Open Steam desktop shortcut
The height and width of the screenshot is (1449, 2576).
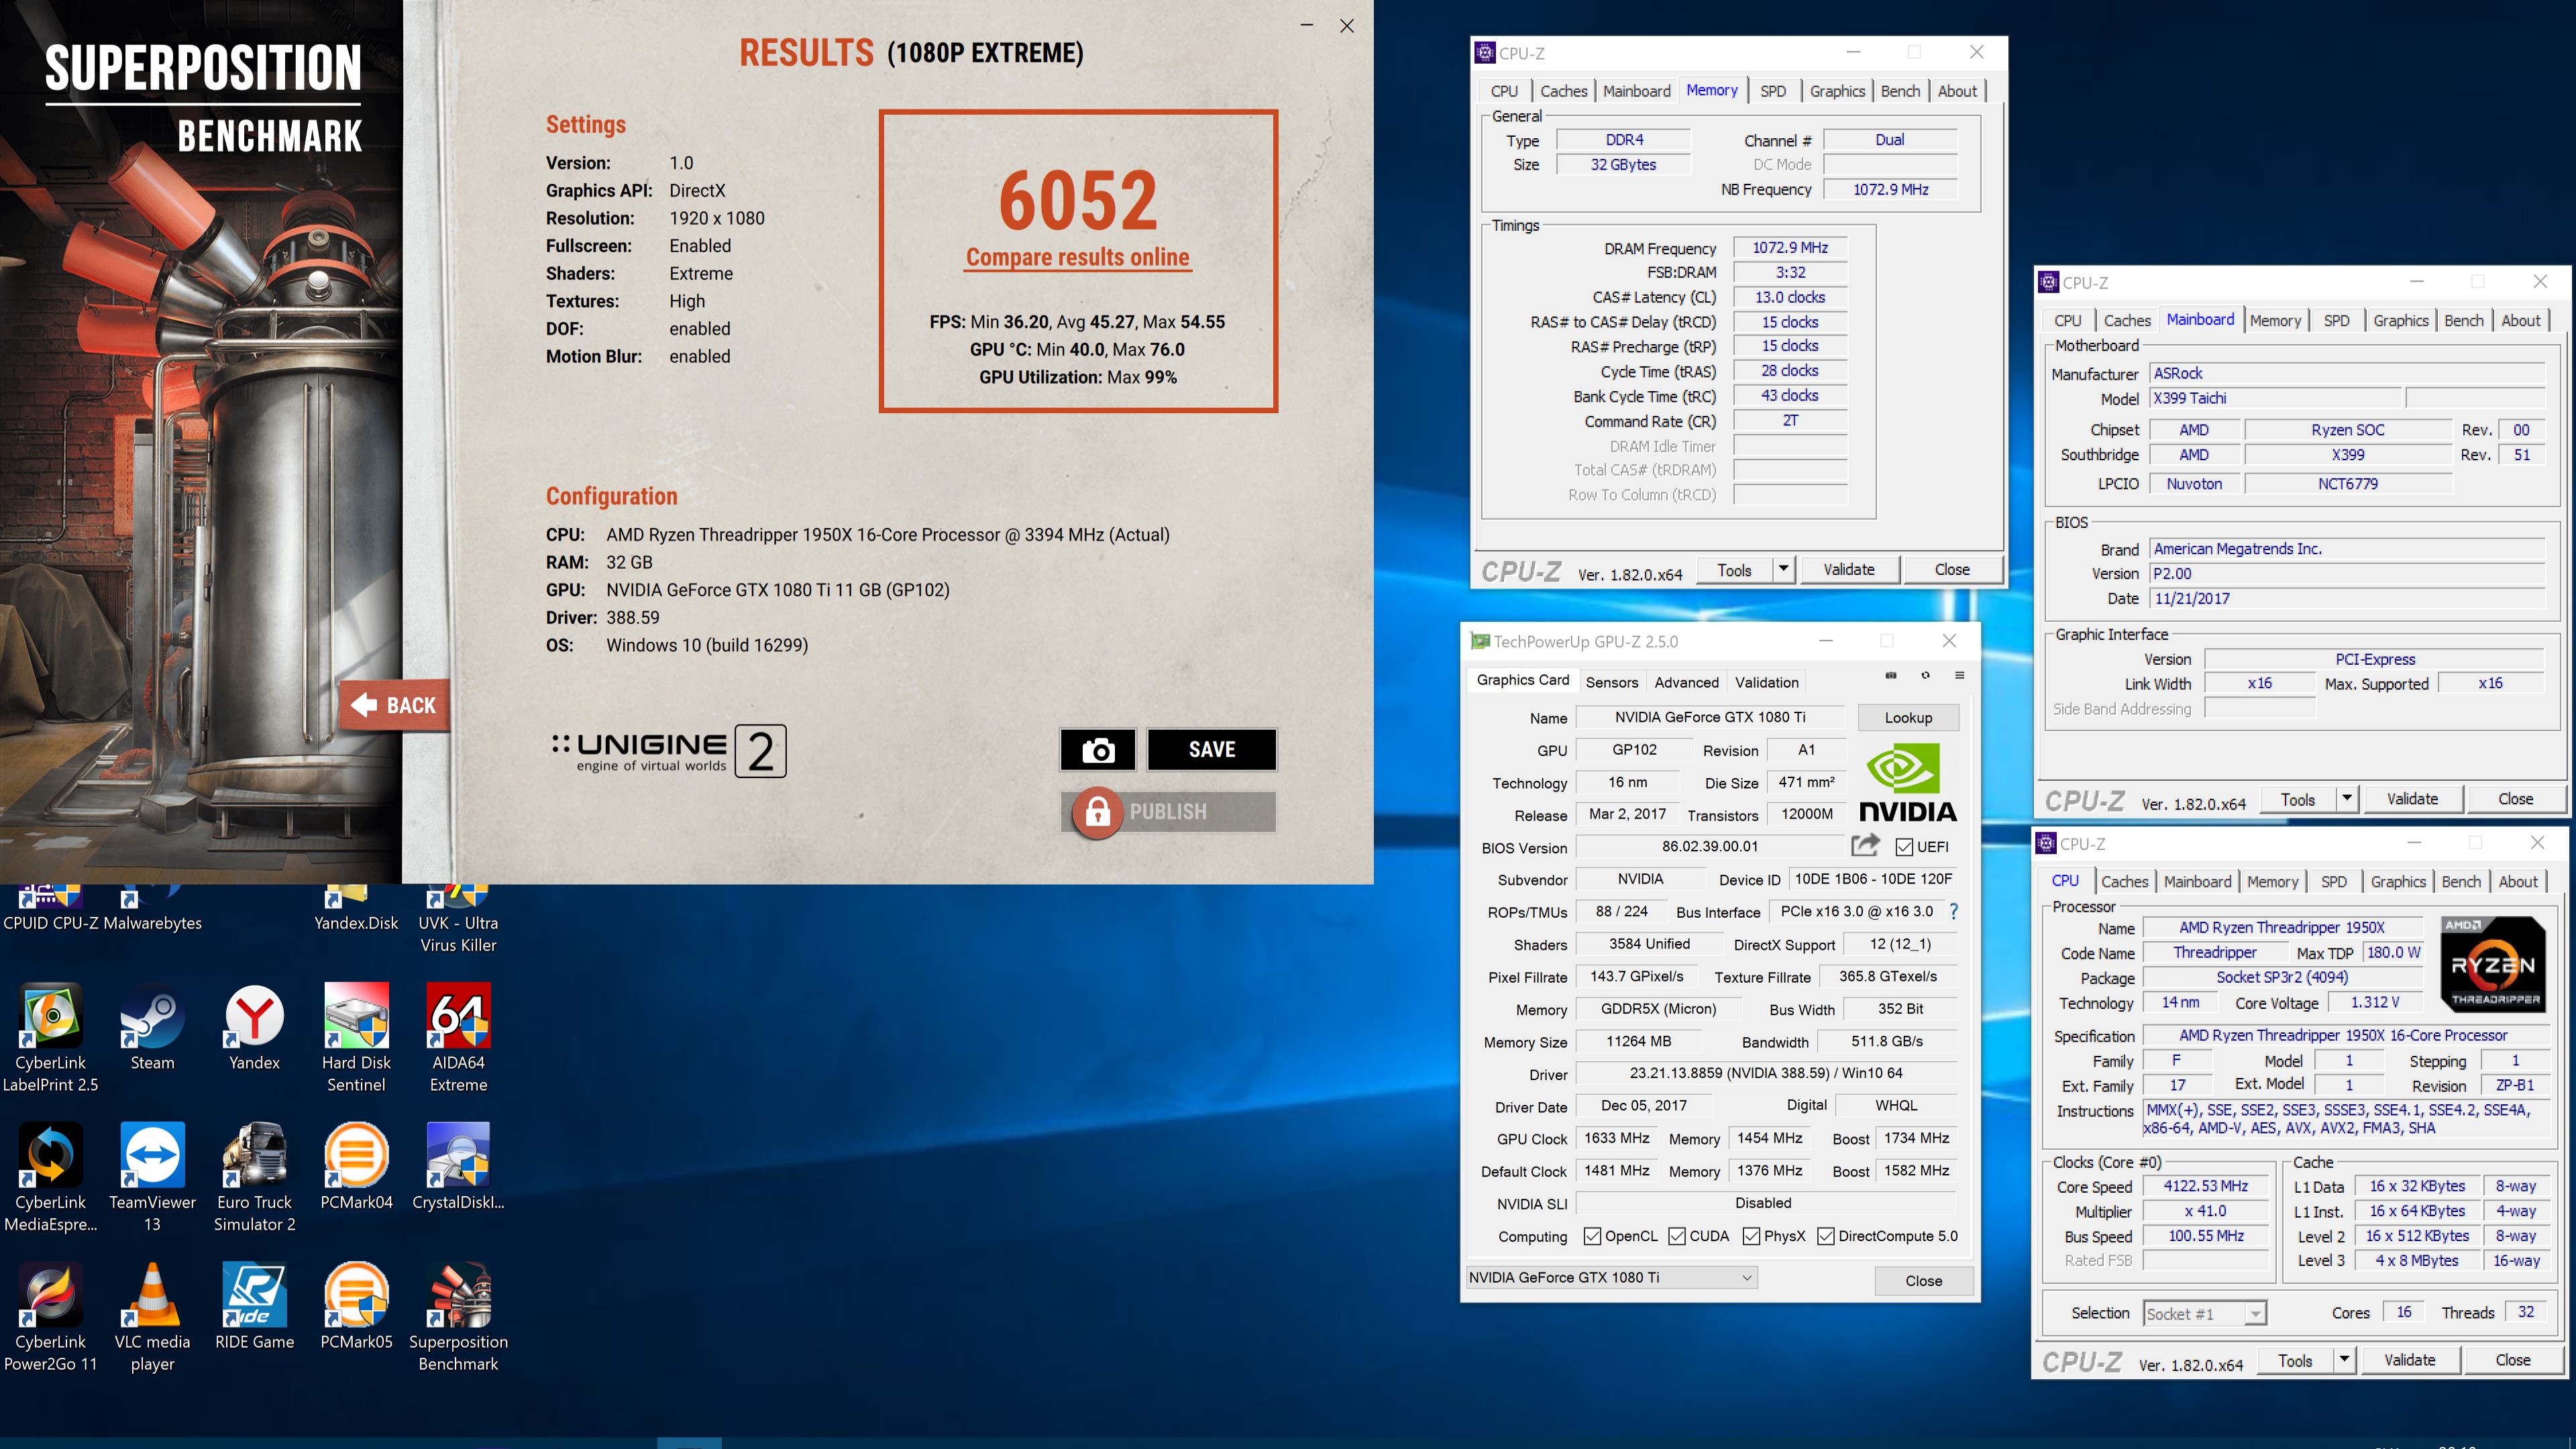pos(152,1027)
